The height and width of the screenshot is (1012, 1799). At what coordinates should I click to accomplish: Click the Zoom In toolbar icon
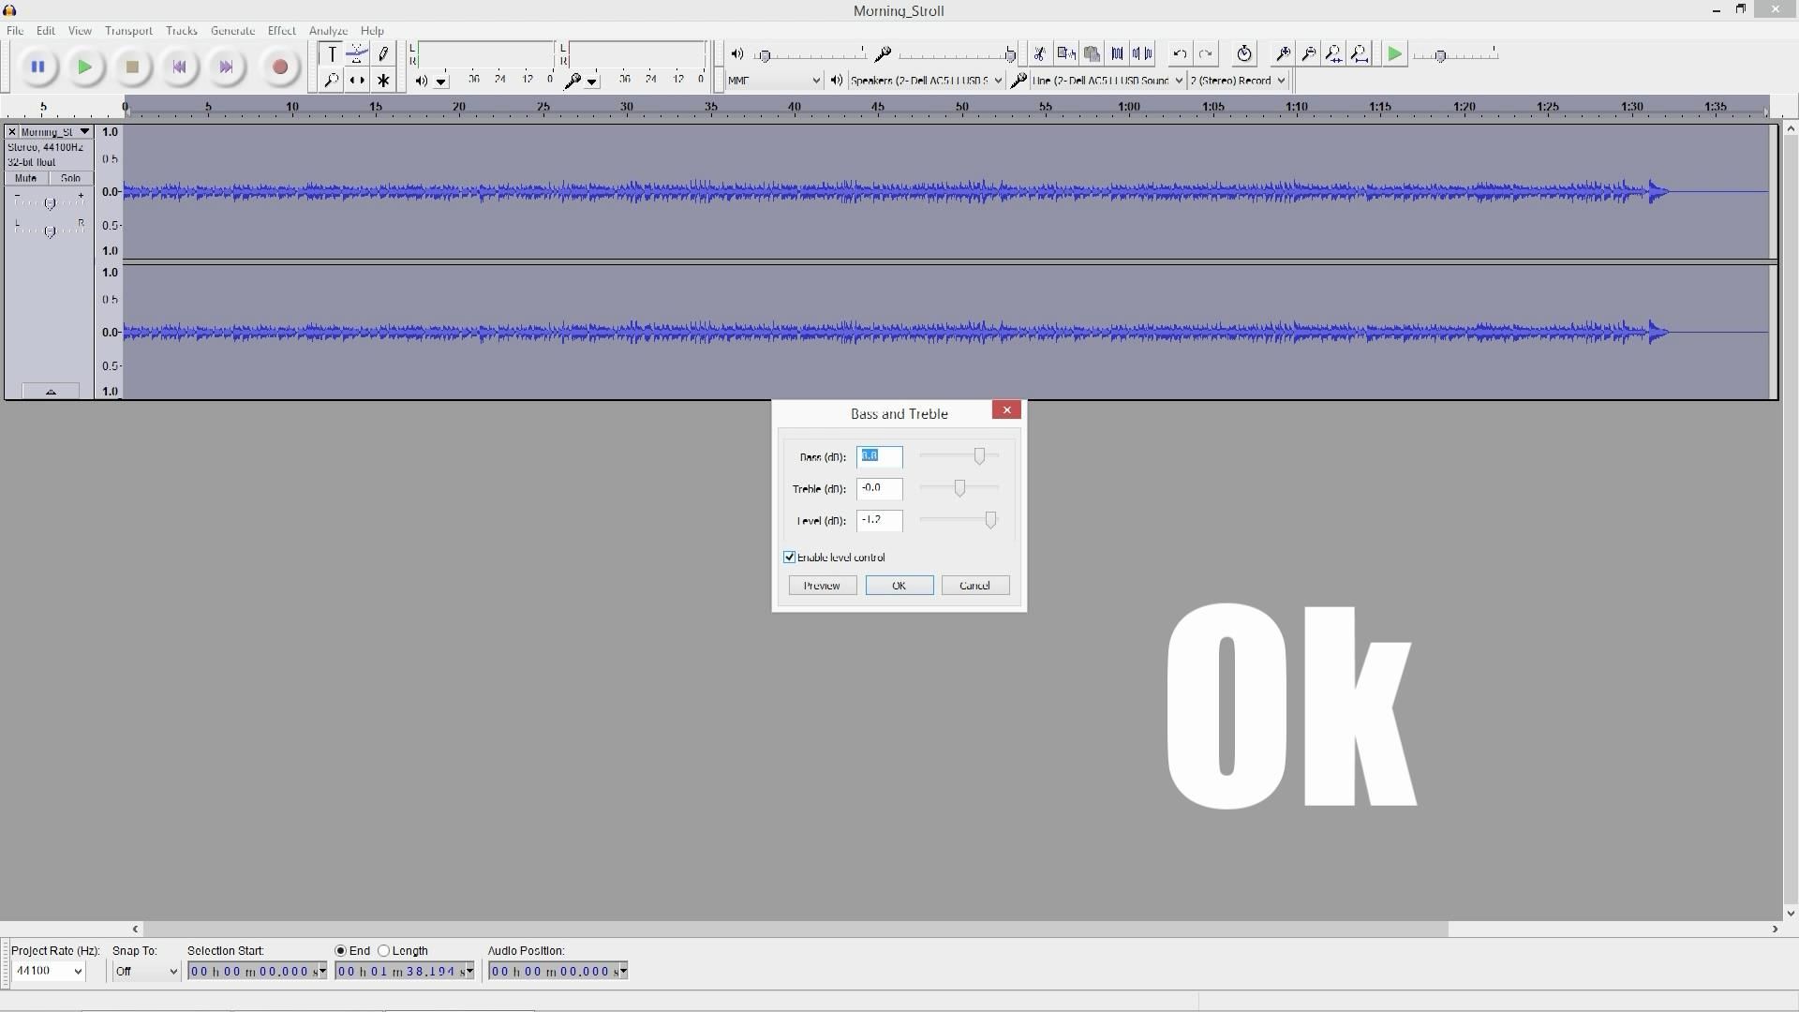1283,53
